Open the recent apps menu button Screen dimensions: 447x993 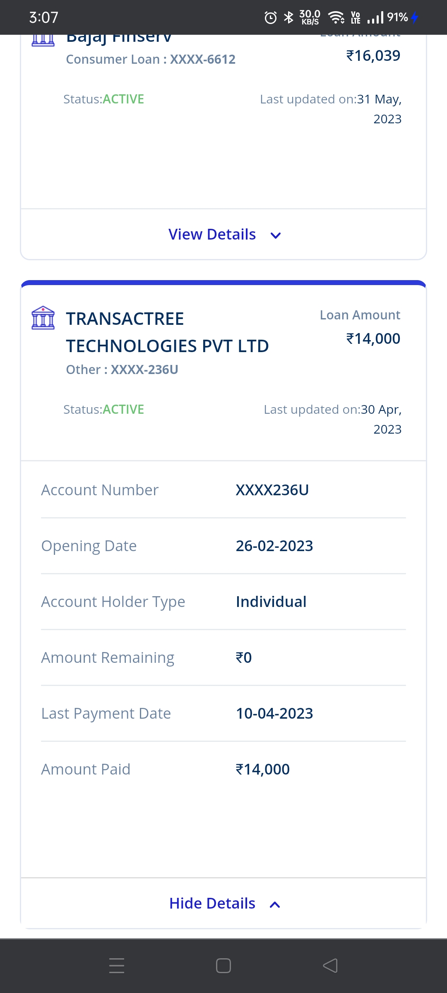pyautogui.click(x=117, y=965)
